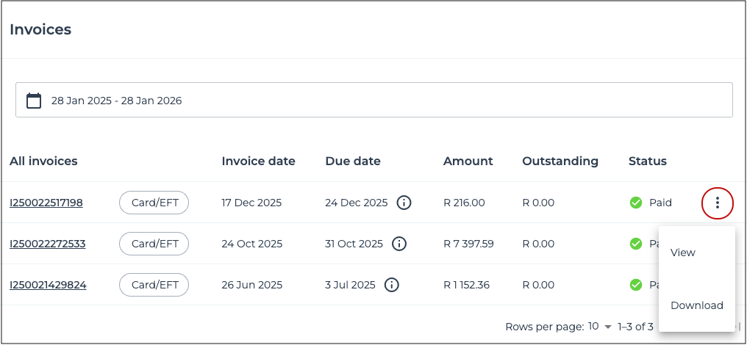Image resolution: width=747 pixels, height=345 pixels.
Task: Select Download from the popup menu
Action: click(696, 305)
